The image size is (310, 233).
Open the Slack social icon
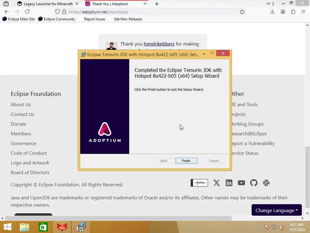click(266, 183)
